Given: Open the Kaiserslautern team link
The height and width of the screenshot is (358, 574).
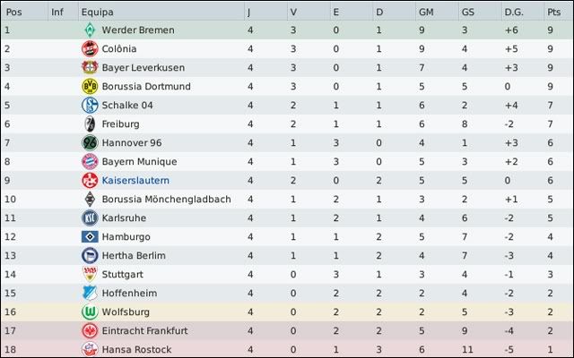Looking at the screenshot, I should point(135,181).
